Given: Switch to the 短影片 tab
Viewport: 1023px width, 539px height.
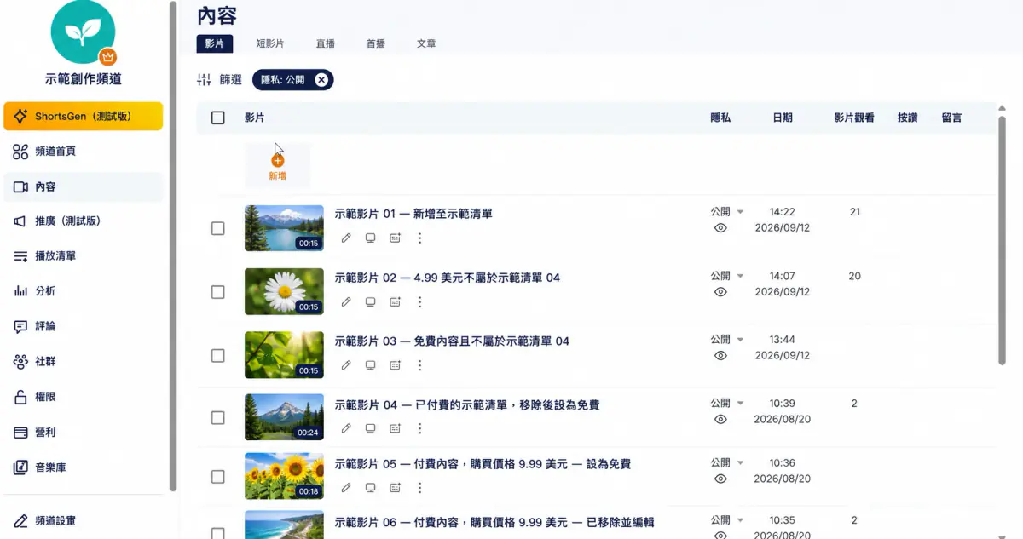Looking at the screenshot, I should click(270, 43).
